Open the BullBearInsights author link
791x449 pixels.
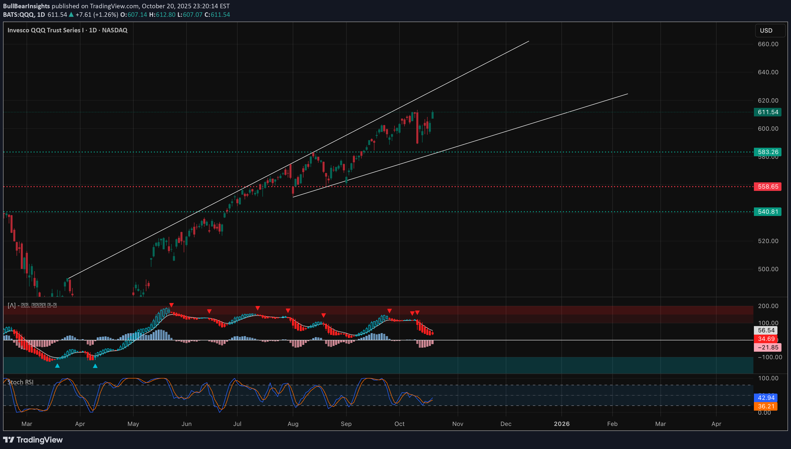click(27, 6)
